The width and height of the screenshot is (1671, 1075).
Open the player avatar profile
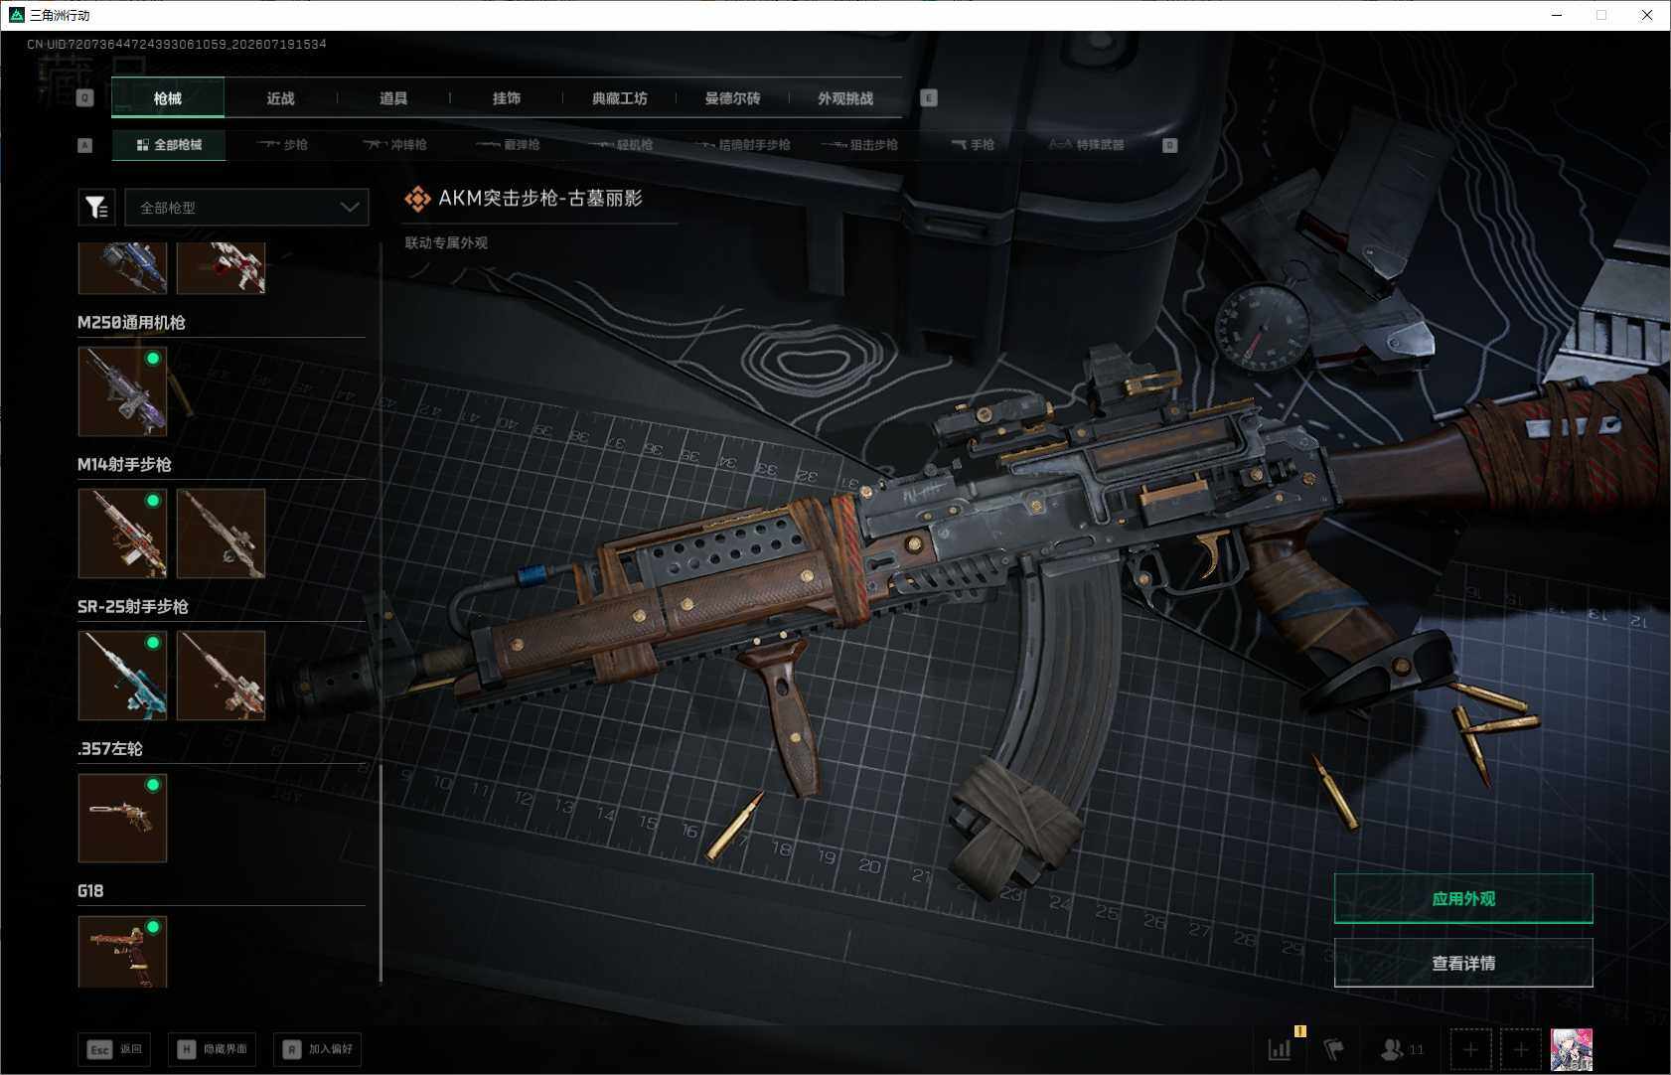[x=1571, y=1049]
